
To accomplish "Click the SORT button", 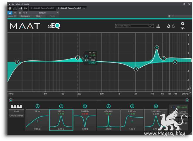I will 16,112.
